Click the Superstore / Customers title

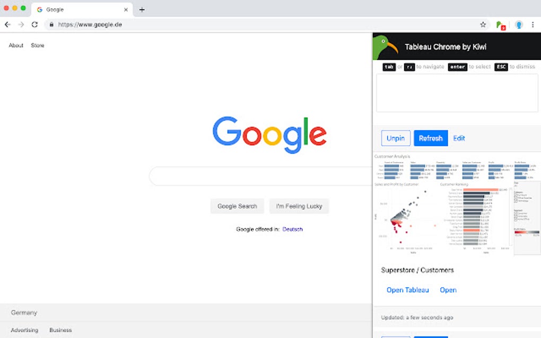(x=417, y=270)
